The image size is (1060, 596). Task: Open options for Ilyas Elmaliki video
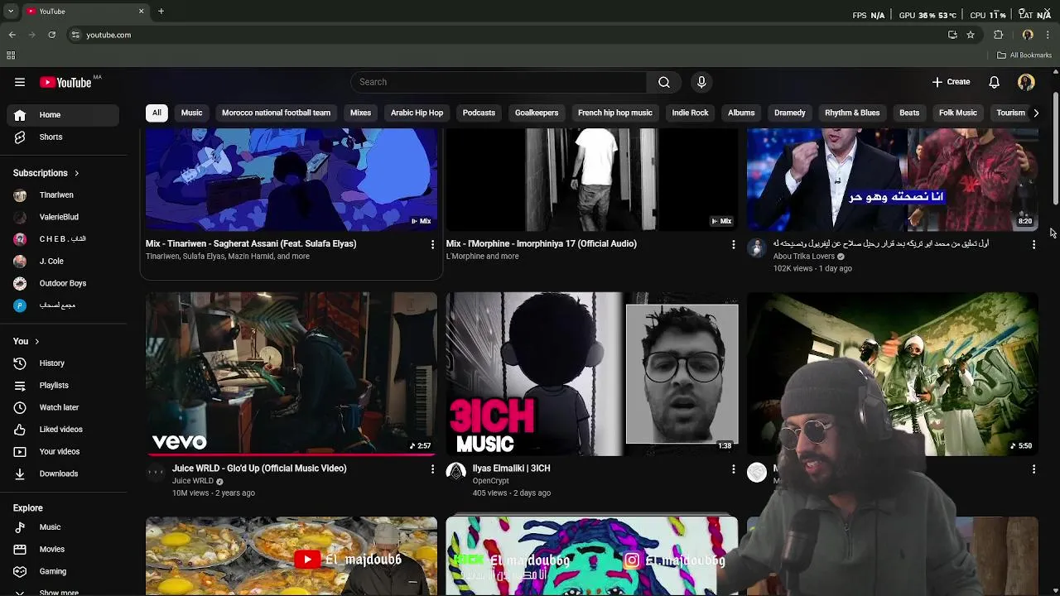coord(733,469)
